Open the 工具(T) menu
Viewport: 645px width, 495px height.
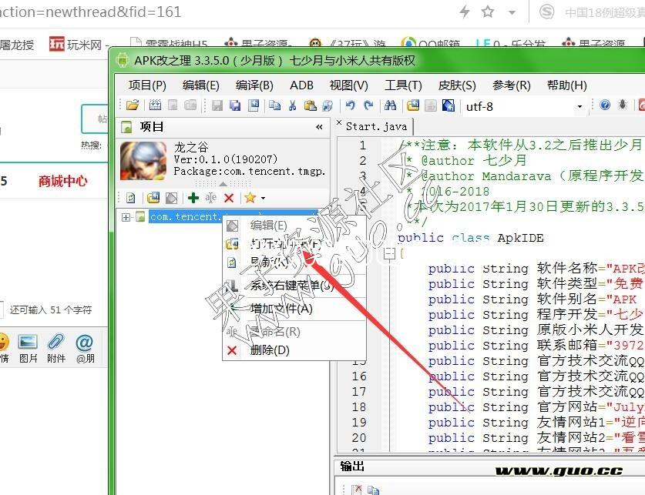pyautogui.click(x=403, y=85)
